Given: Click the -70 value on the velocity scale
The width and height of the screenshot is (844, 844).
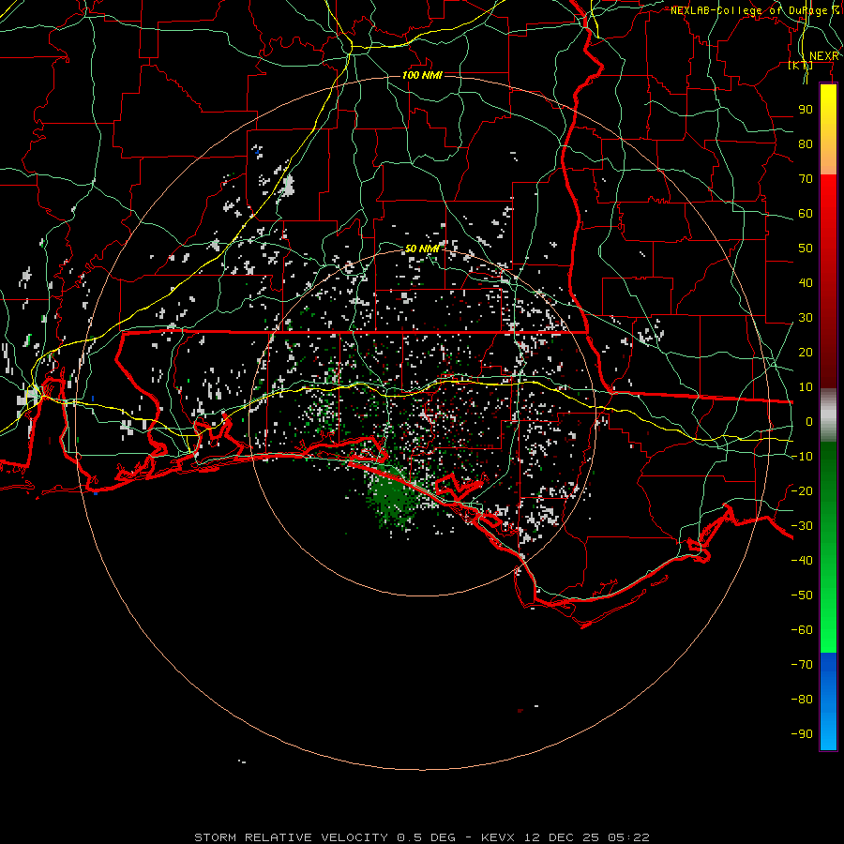Looking at the screenshot, I should [x=802, y=665].
